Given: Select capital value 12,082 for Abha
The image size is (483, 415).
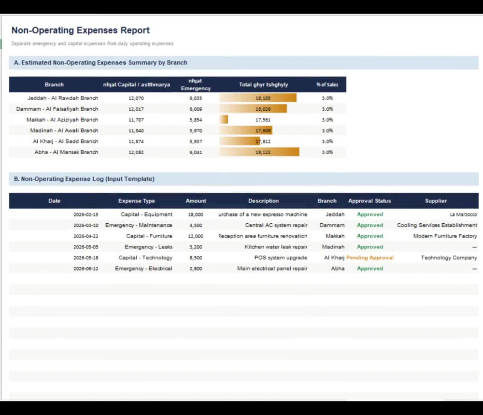Looking at the screenshot, I should pyautogui.click(x=136, y=152).
